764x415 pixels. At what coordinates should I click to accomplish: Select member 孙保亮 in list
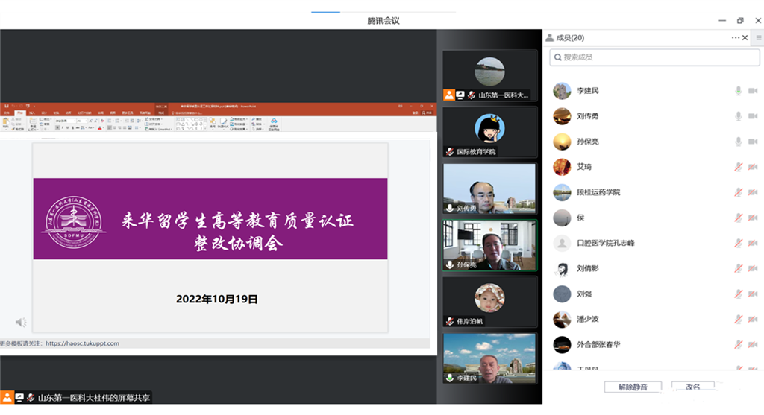(x=654, y=141)
